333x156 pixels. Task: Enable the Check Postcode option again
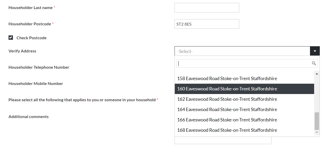click(11, 37)
